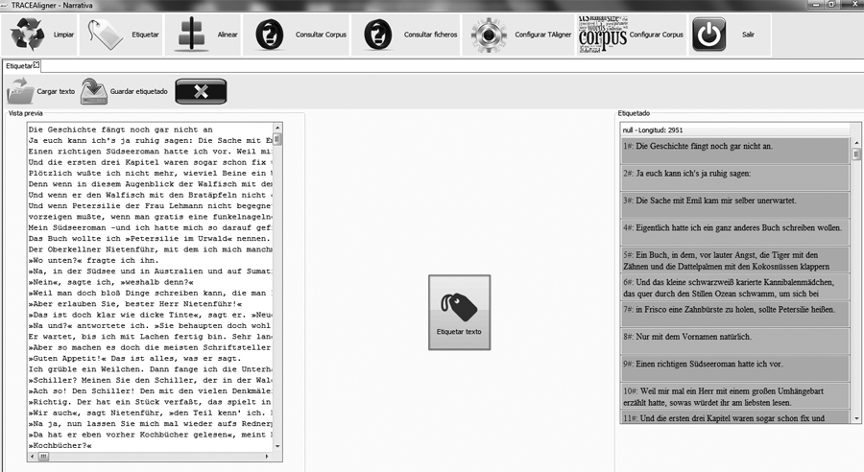Click preview line '»Ach so! Den Schiller!'
Viewport: 864px width, 472px height.
coord(150,391)
